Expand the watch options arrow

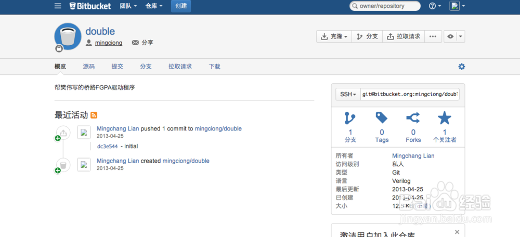point(461,36)
